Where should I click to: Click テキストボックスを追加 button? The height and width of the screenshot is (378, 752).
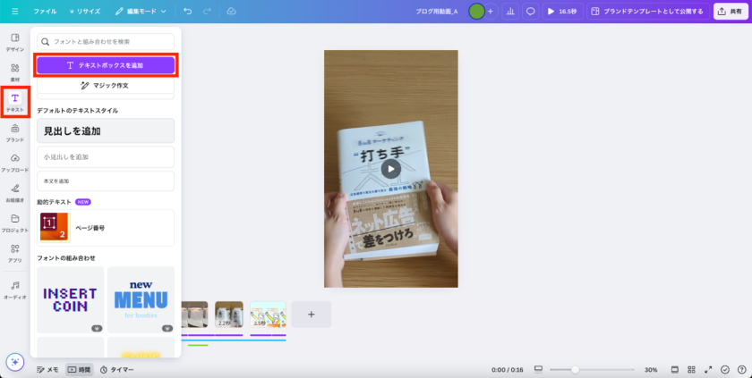tap(106, 65)
